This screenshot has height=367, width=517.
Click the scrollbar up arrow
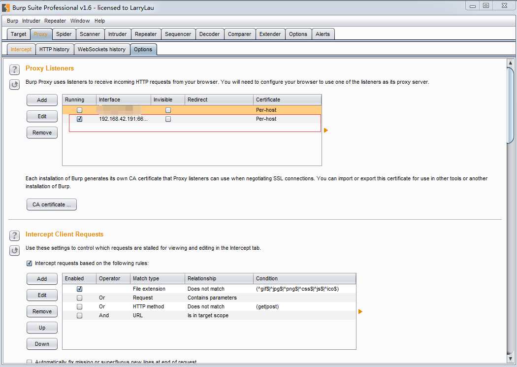(510, 63)
